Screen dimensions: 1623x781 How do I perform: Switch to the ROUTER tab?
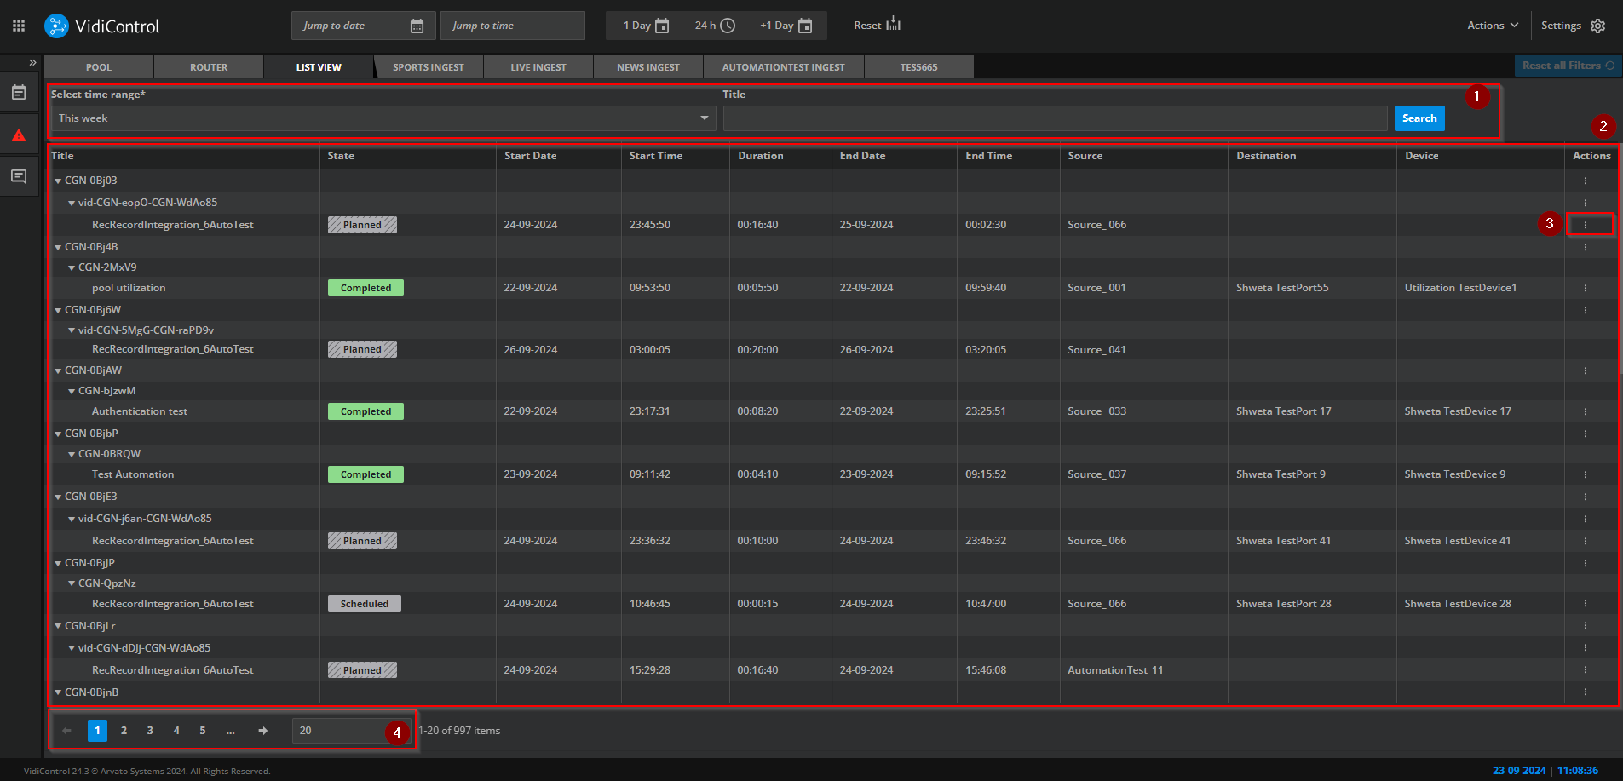(x=209, y=67)
